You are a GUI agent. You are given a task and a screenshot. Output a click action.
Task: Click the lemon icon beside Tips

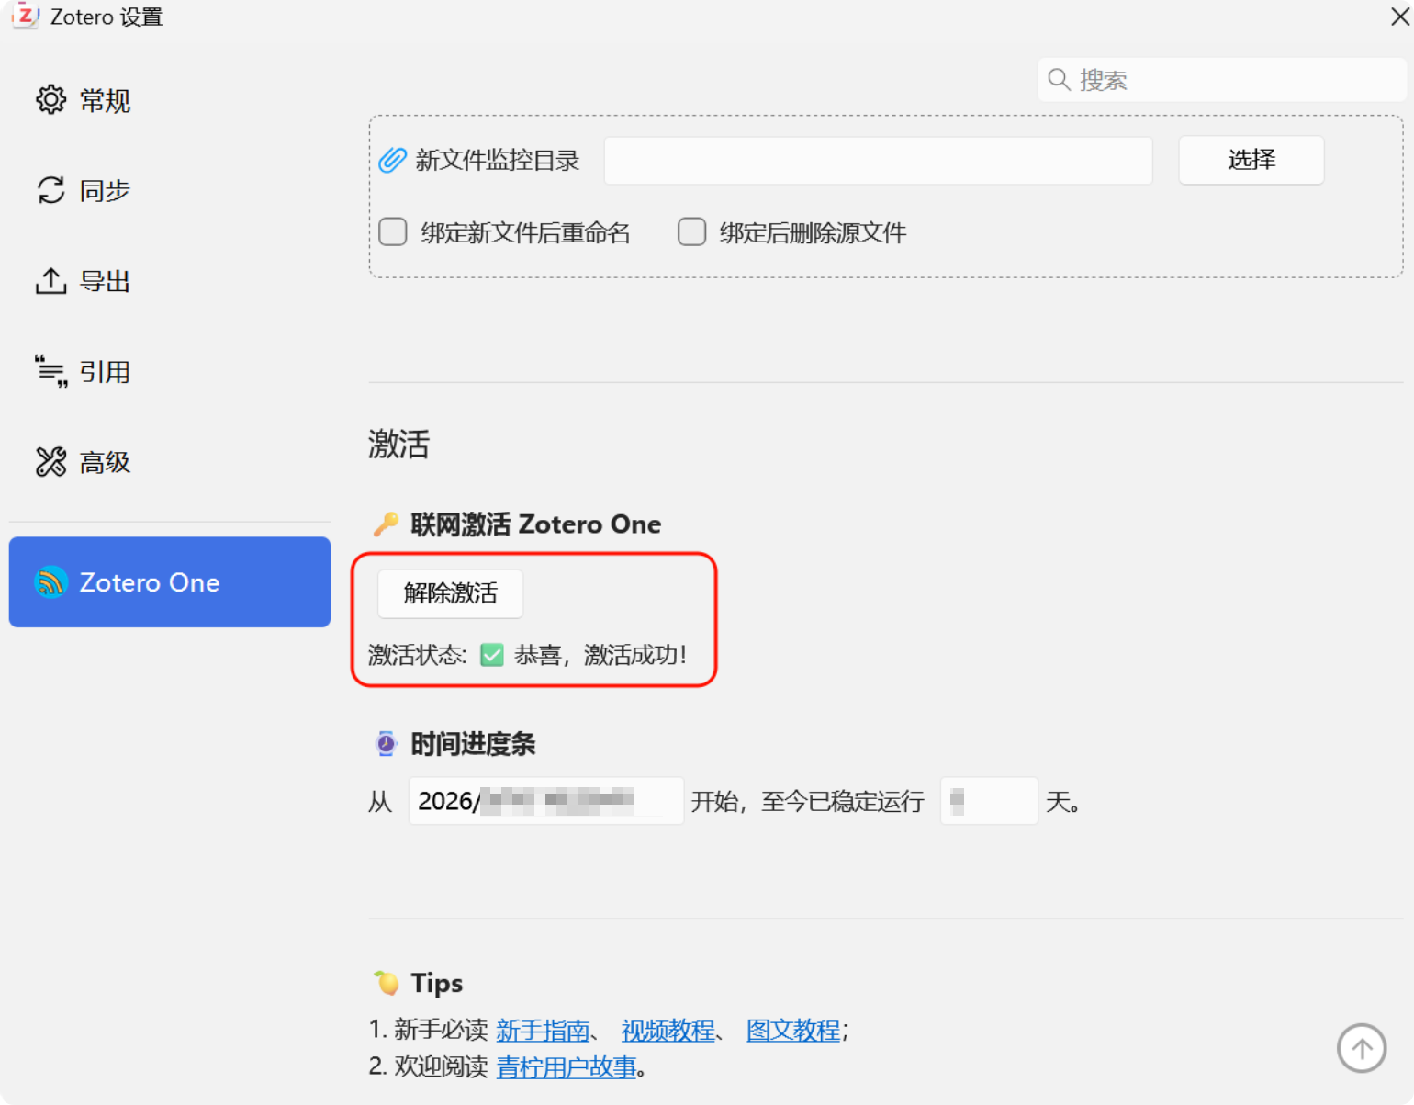click(x=387, y=982)
